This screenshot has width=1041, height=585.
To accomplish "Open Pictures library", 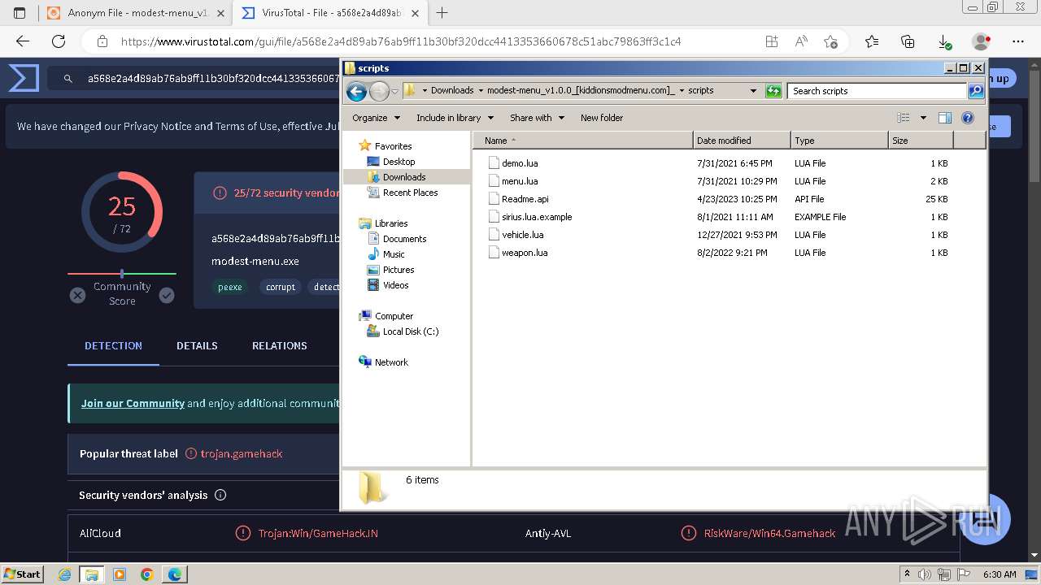I will click(399, 270).
